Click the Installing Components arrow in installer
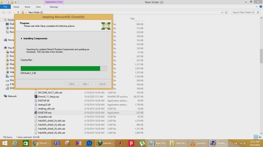The height and width of the screenshot is (147, 263). pos(21,38)
